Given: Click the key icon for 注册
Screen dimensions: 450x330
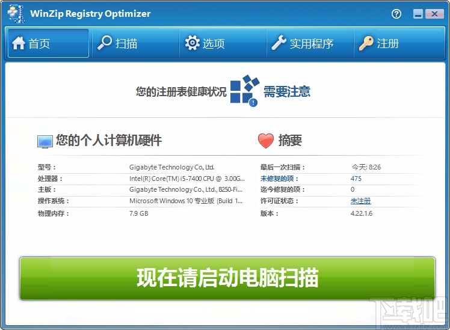Looking at the screenshot, I should [x=366, y=43].
